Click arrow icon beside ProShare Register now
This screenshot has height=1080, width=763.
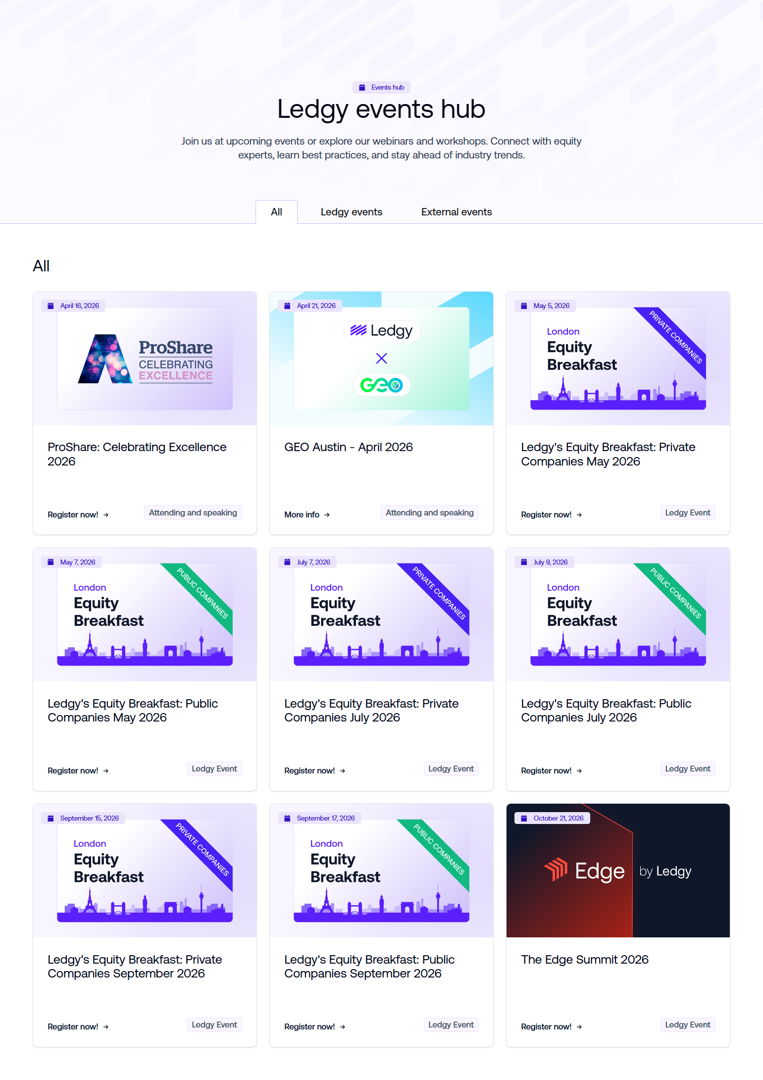point(106,515)
